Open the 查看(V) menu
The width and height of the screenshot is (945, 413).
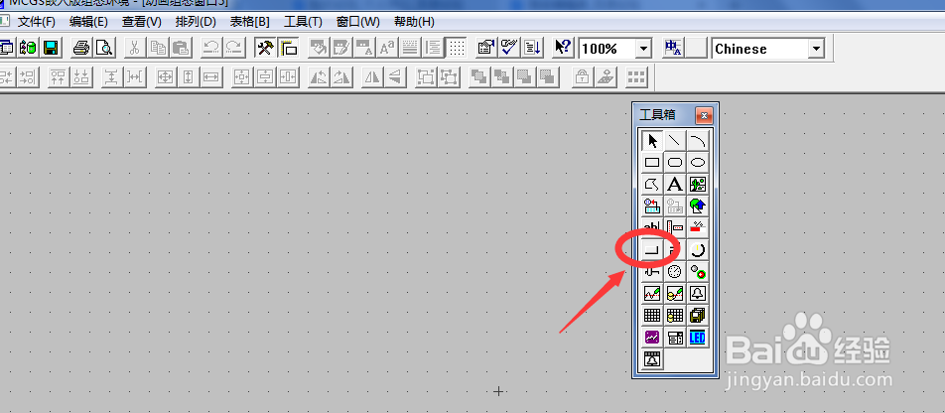142,22
